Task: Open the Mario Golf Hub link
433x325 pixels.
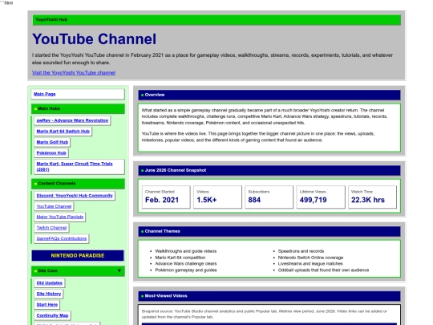Action: (x=52, y=142)
